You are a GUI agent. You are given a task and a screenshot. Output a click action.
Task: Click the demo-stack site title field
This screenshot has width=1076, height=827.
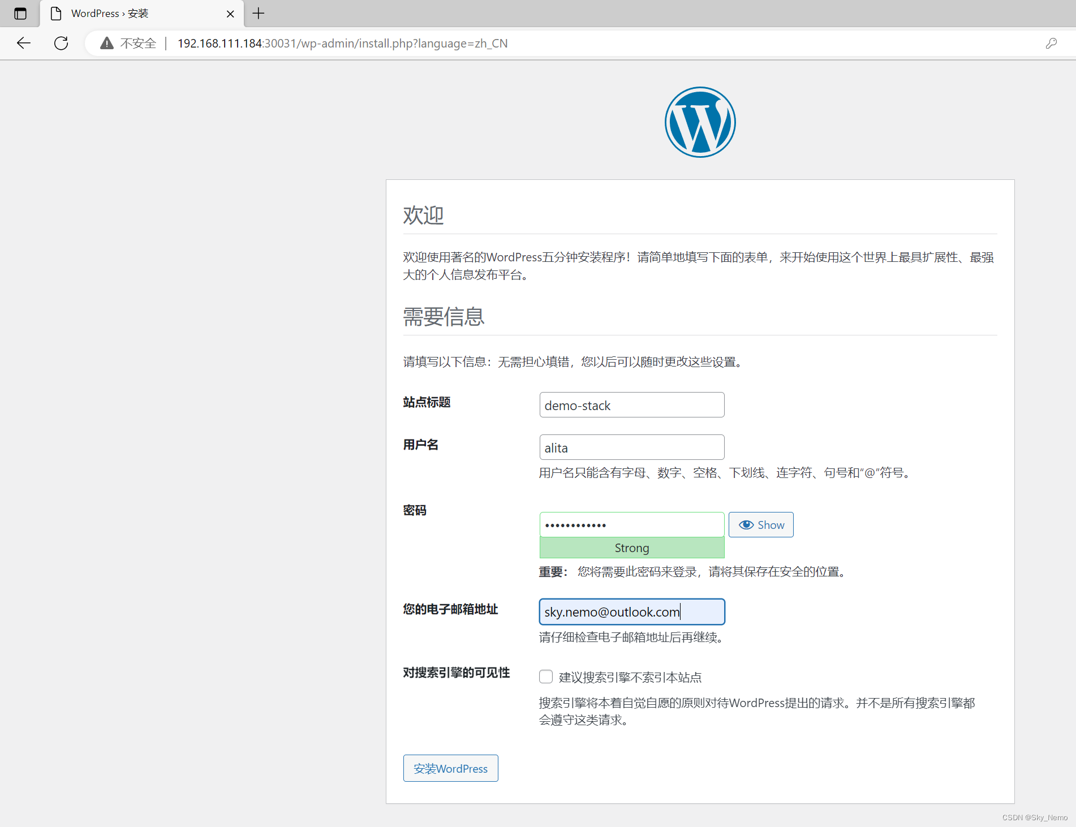click(631, 404)
